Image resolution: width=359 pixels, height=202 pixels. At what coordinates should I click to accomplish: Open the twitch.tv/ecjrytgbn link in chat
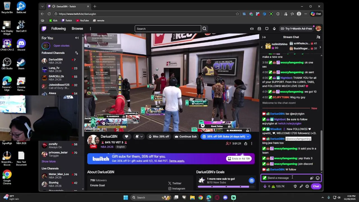click(289, 123)
